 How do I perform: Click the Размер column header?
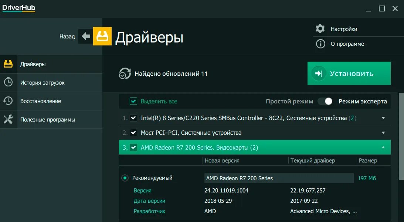click(368, 160)
